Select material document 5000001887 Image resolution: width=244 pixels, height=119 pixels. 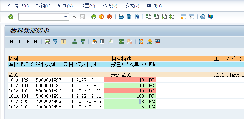coord(49,80)
